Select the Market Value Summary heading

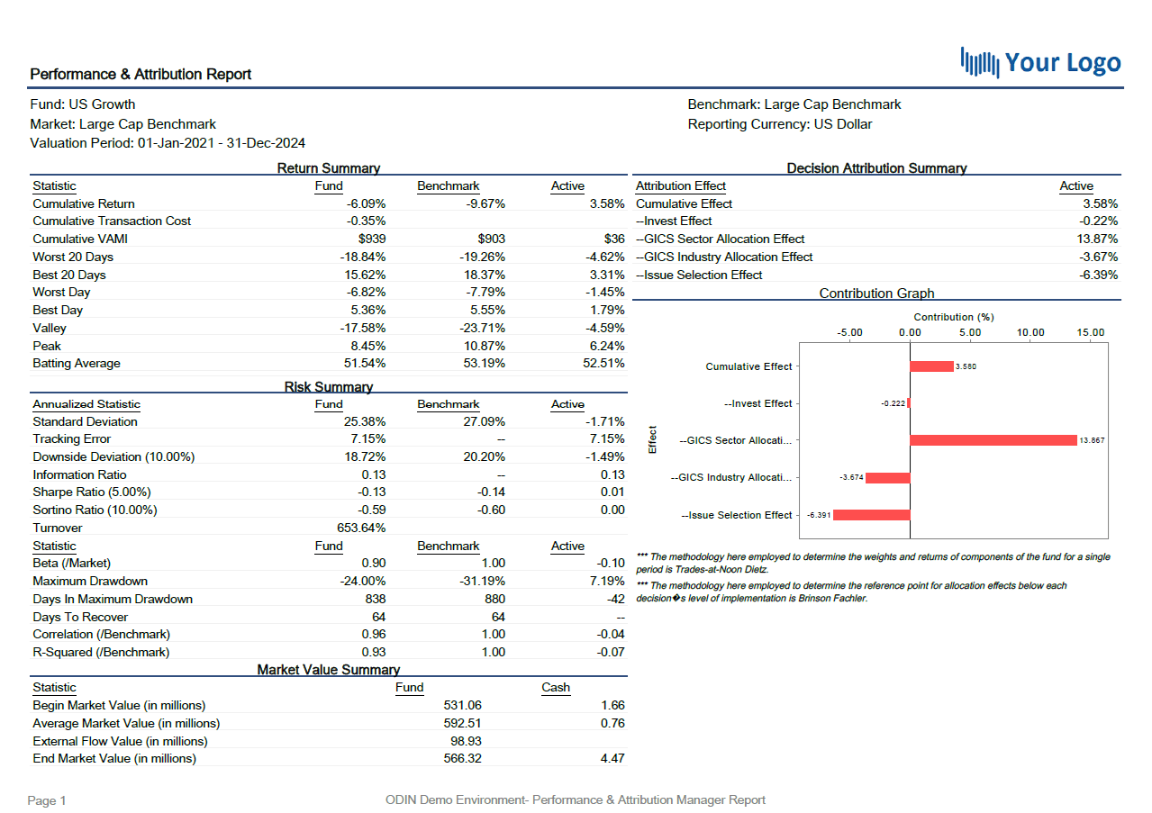pos(328,670)
